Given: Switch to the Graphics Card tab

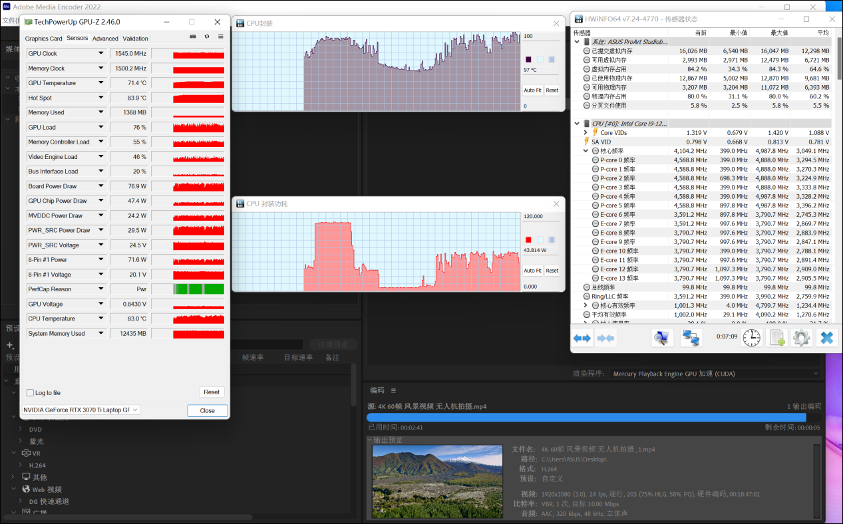Looking at the screenshot, I should (43, 39).
